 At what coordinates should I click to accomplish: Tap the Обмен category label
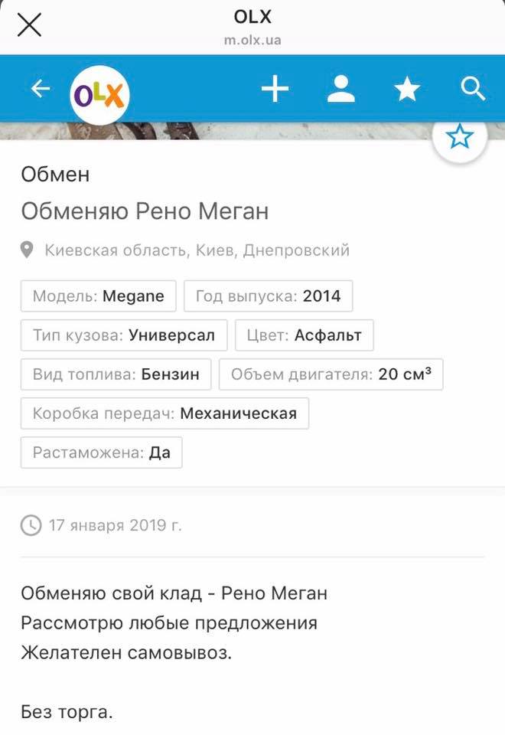pyautogui.click(x=54, y=175)
